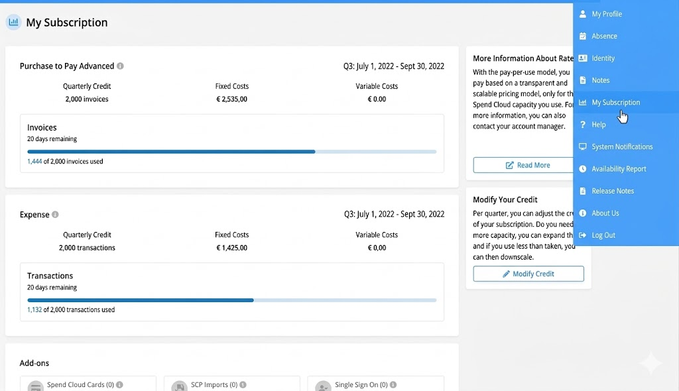
Task: Click the question mark icon beside Help
Action: [582, 125]
